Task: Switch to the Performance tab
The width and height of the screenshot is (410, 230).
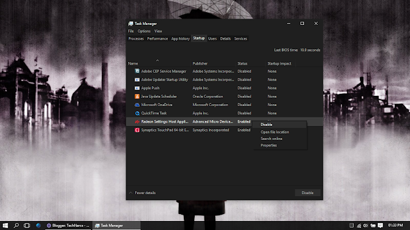Action: (158, 38)
